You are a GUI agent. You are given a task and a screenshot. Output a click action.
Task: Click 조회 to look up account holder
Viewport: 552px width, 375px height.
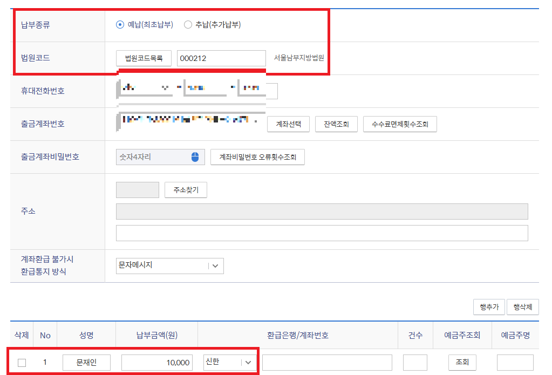click(462, 362)
